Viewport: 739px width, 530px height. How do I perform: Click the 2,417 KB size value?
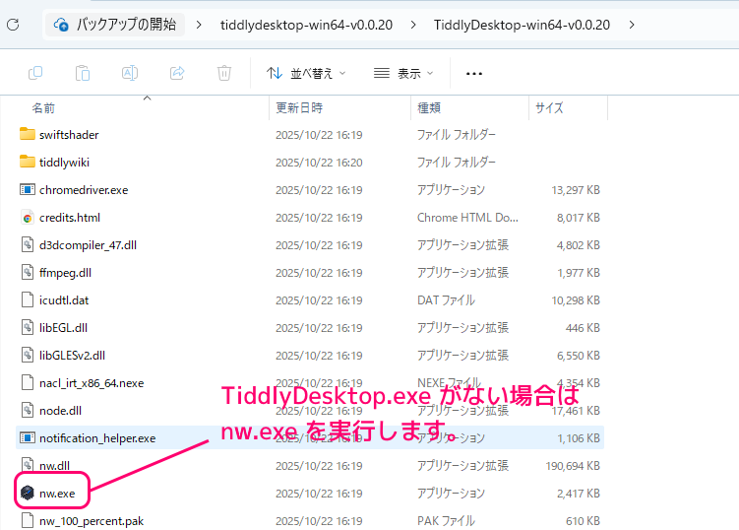[x=579, y=494]
